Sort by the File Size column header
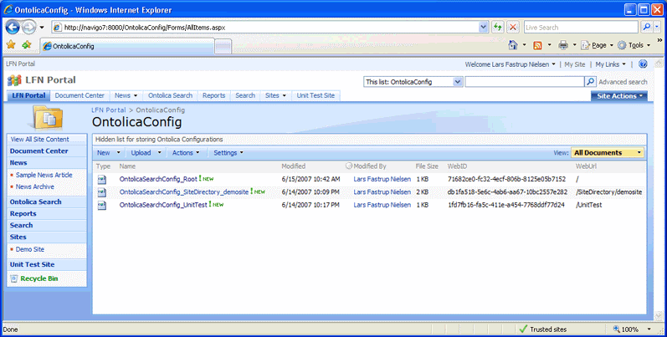The image size is (667, 337). [427, 166]
